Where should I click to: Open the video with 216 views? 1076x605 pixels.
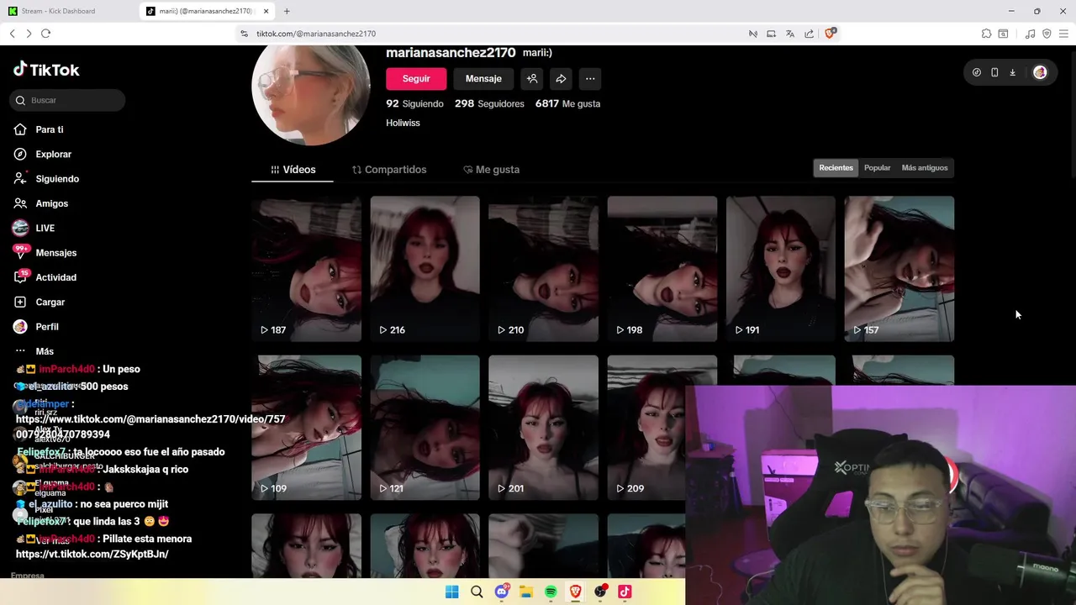pos(425,269)
